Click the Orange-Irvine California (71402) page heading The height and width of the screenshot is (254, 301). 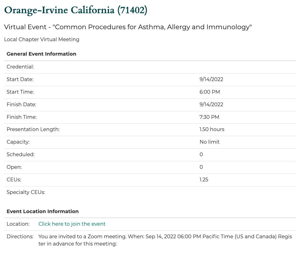tap(76, 10)
